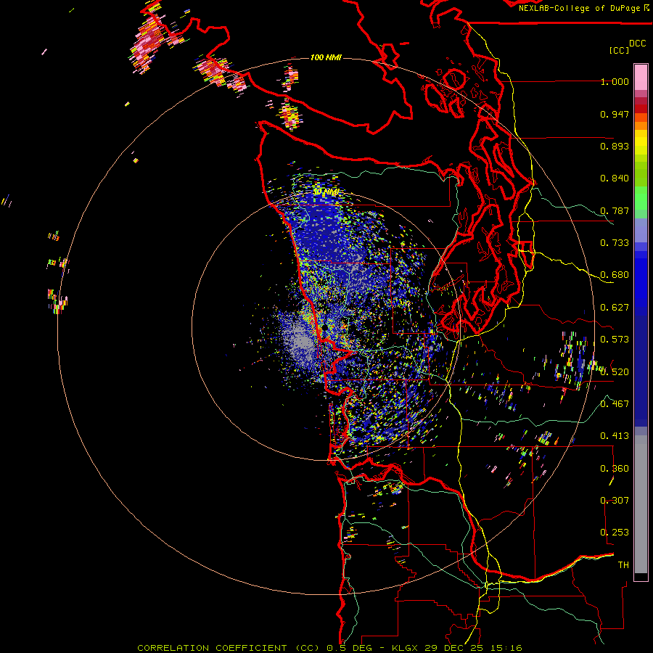Click the 0.893 scale value
Image resolution: width=653 pixels, height=653 pixels.
click(x=615, y=146)
